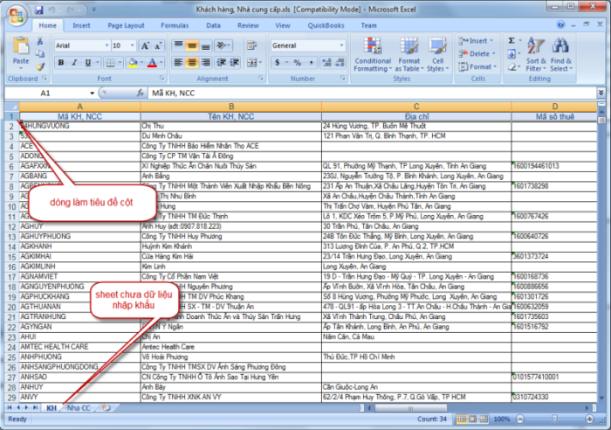Click Sort & Filter icon
This screenshot has width=611, height=430.
pyautogui.click(x=535, y=54)
